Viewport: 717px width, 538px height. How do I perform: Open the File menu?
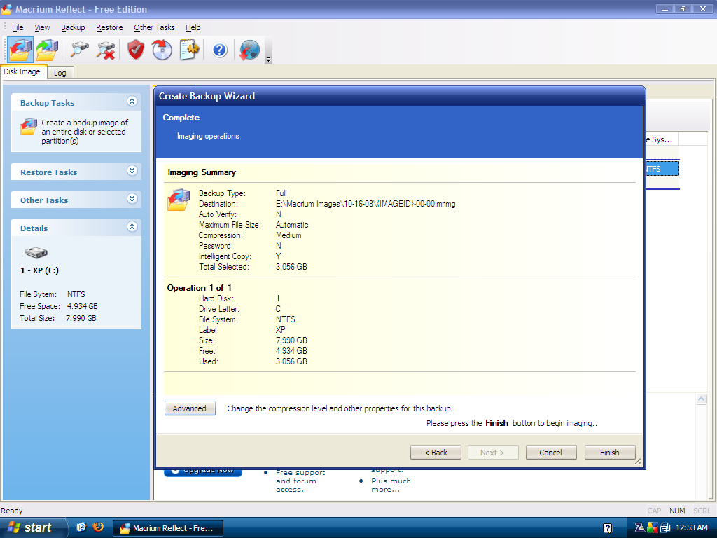pyautogui.click(x=18, y=27)
